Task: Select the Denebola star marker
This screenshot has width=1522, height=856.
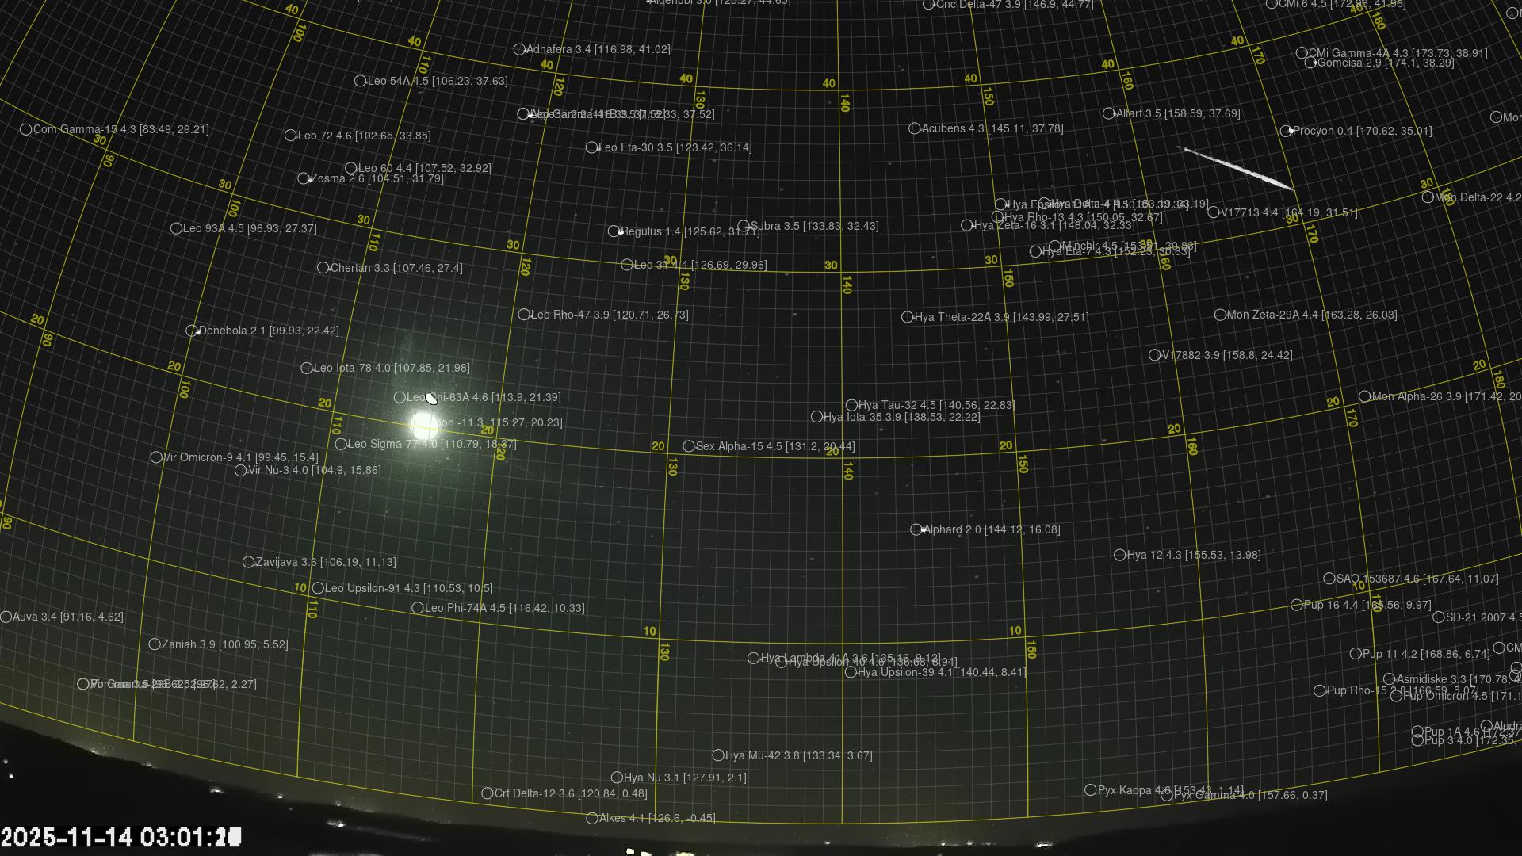Action: pyautogui.click(x=192, y=331)
